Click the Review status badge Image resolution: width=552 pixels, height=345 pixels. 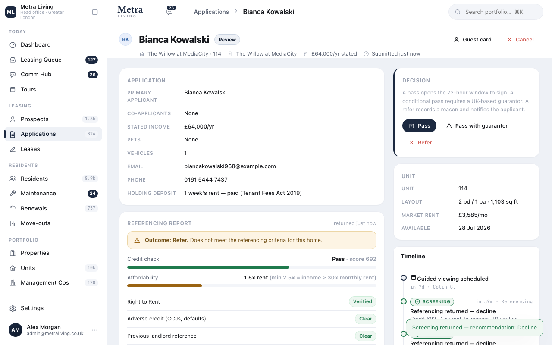coord(227,40)
